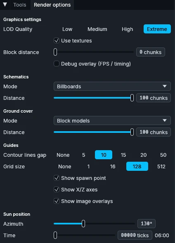Click the Time ticks input field
The height and width of the screenshot is (243, 175).
pos(135,235)
